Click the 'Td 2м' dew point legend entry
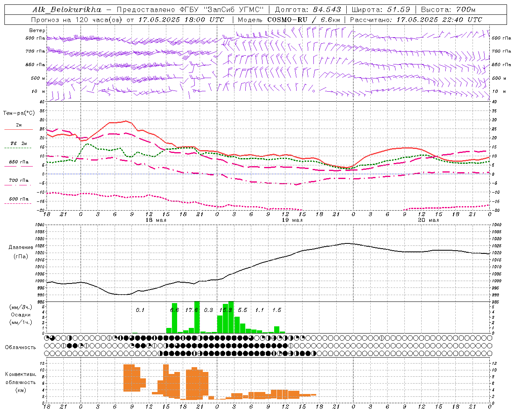The height and width of the screenshot is (410, 513). click(x=18, y=143)
